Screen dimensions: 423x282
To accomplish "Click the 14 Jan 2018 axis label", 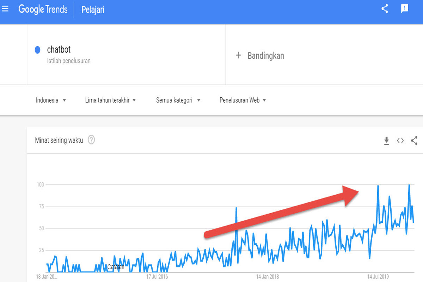I will click(x=268, y=277).
